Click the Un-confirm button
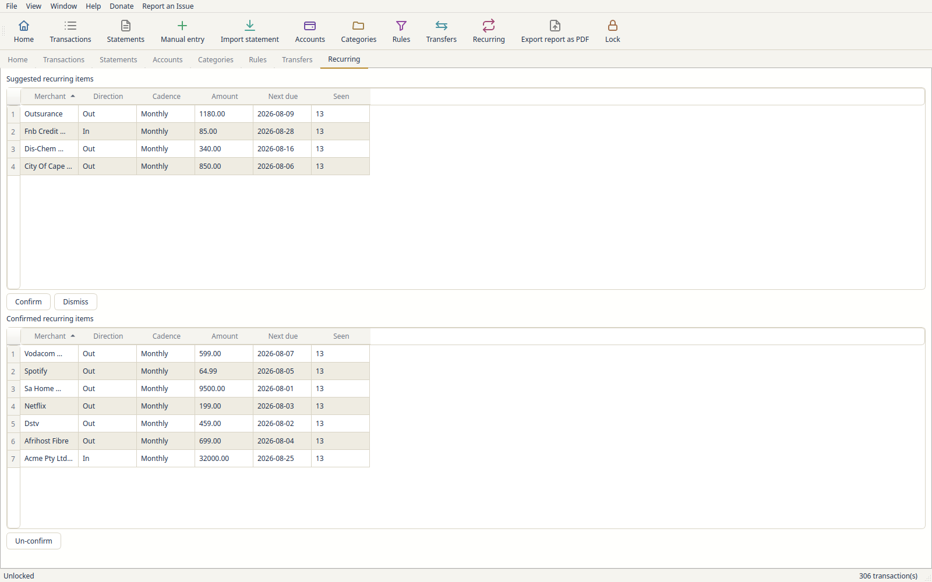Screen dimensions: 932x582 tap(34, 541)
